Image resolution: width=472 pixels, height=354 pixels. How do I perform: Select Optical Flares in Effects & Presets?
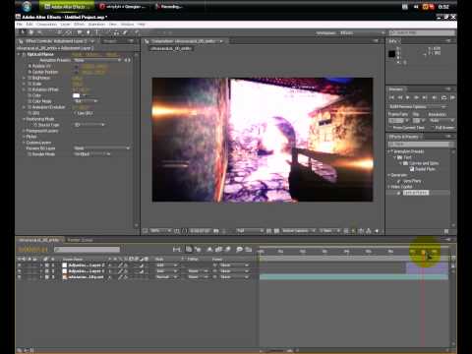[416, 193]
